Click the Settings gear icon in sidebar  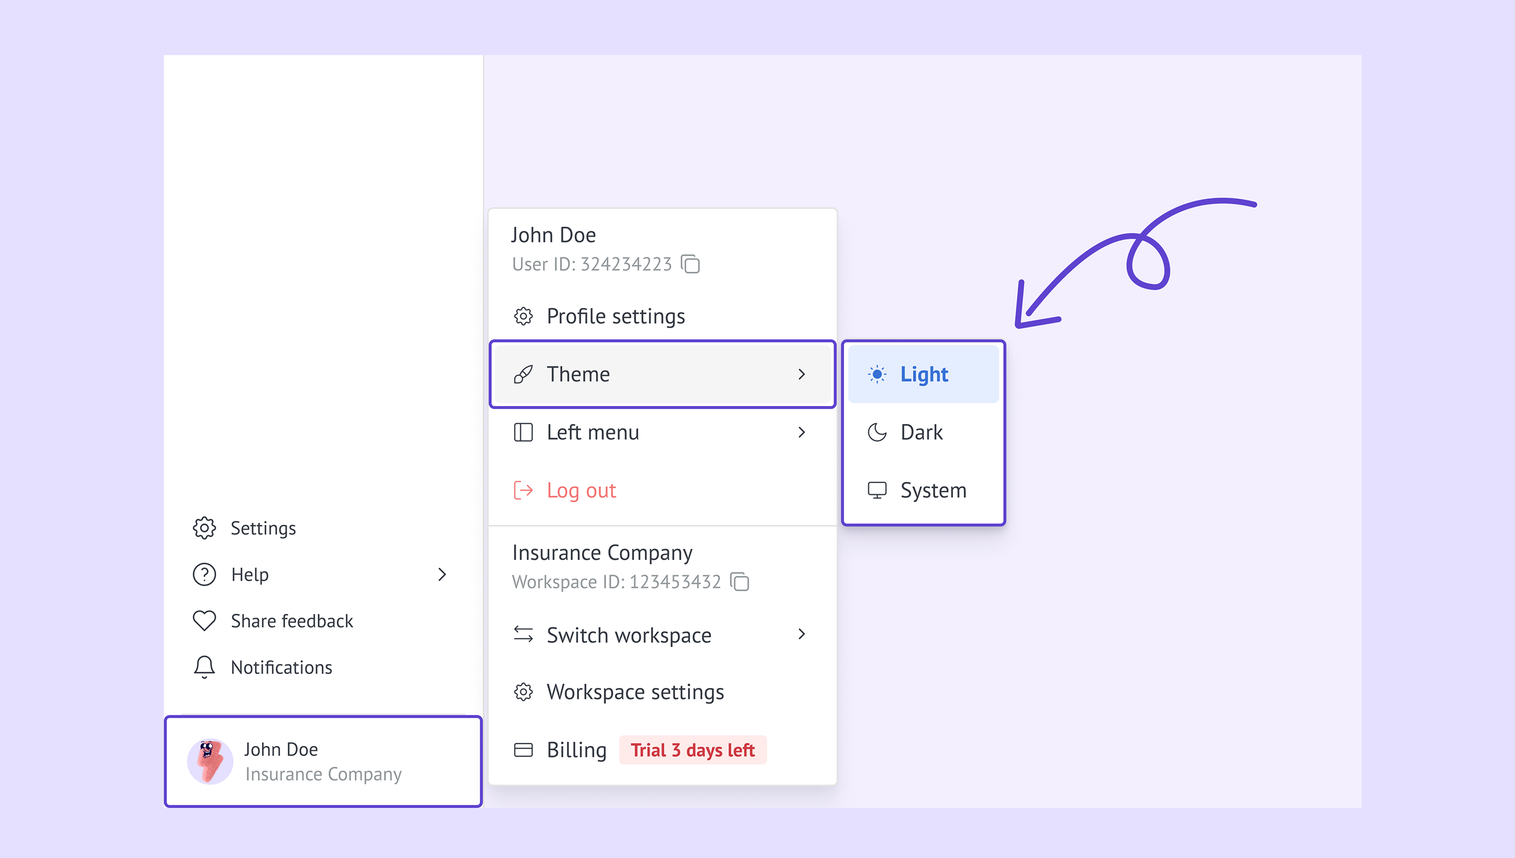pos(204,528)
